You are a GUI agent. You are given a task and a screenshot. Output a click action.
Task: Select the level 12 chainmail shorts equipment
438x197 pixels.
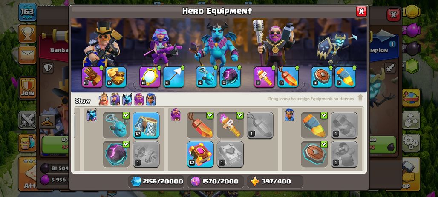click(x=146, y=125)
